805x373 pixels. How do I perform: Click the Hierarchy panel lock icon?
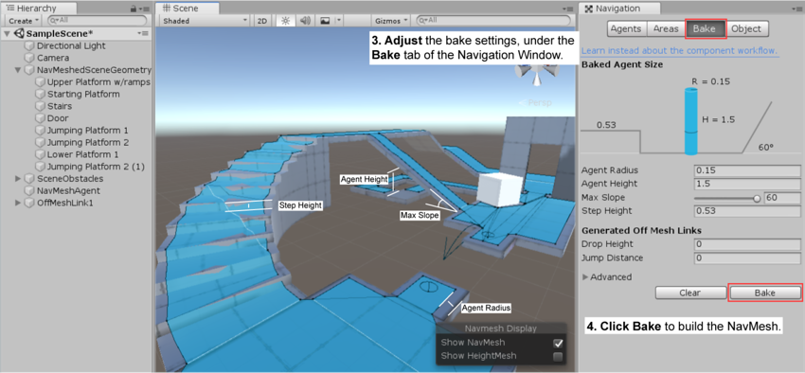pyautogui.click(x=134, y=9)
